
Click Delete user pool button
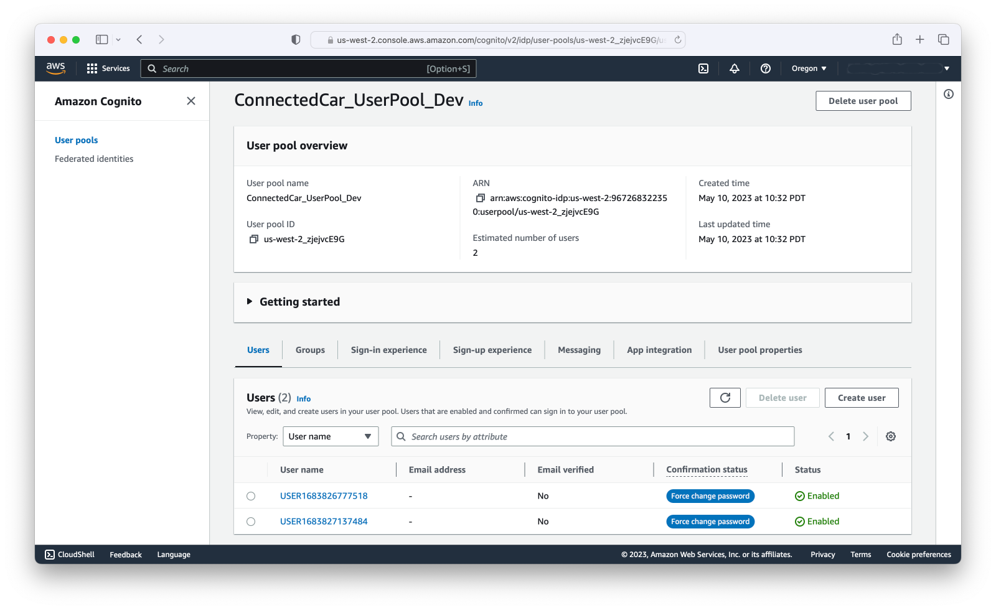tap(863, 101)
